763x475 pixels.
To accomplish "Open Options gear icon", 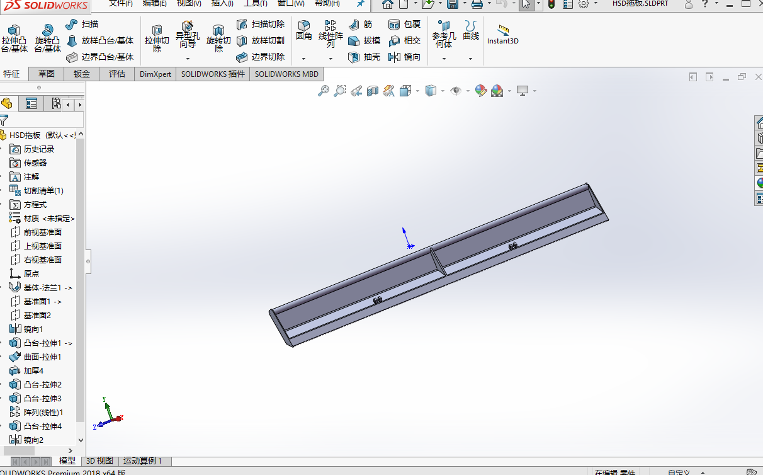I will pyautogui.click(x=584, y=4).
